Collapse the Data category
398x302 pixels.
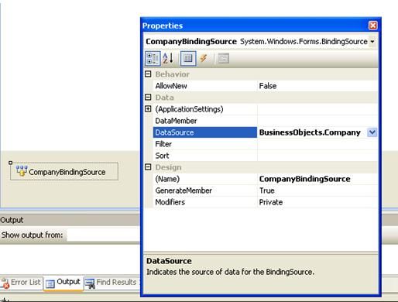(x=148, y=98)
